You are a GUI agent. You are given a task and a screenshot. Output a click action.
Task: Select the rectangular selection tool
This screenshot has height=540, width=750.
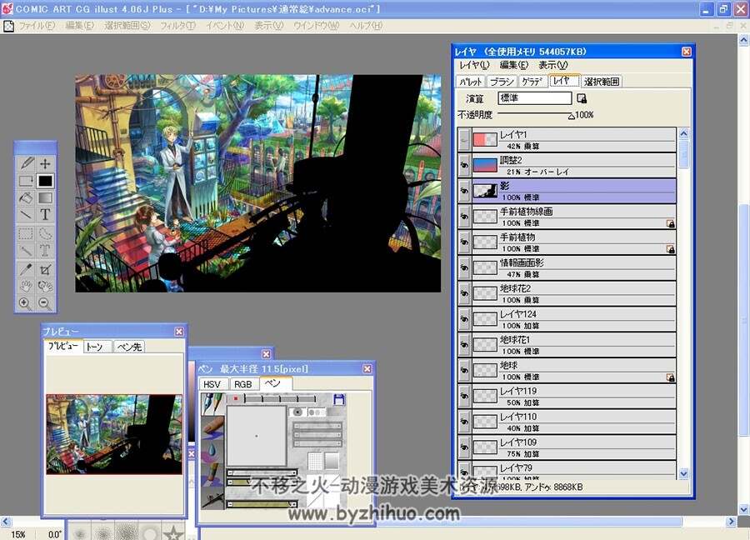pyautogui.click(x=27, y=233)
